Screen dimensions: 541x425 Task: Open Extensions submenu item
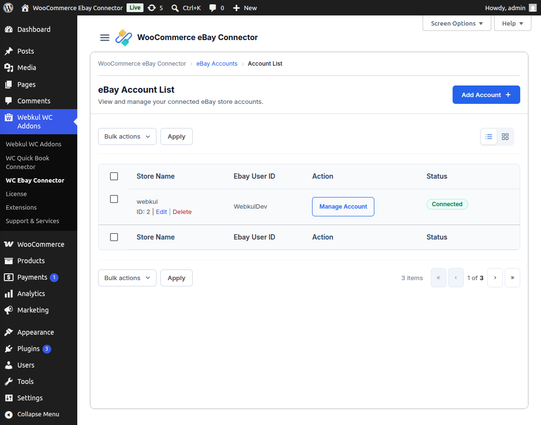coord(21,207)
